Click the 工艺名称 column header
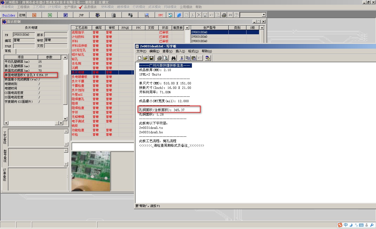This screenshot has height=229, width=376. [x=81, y=28]
